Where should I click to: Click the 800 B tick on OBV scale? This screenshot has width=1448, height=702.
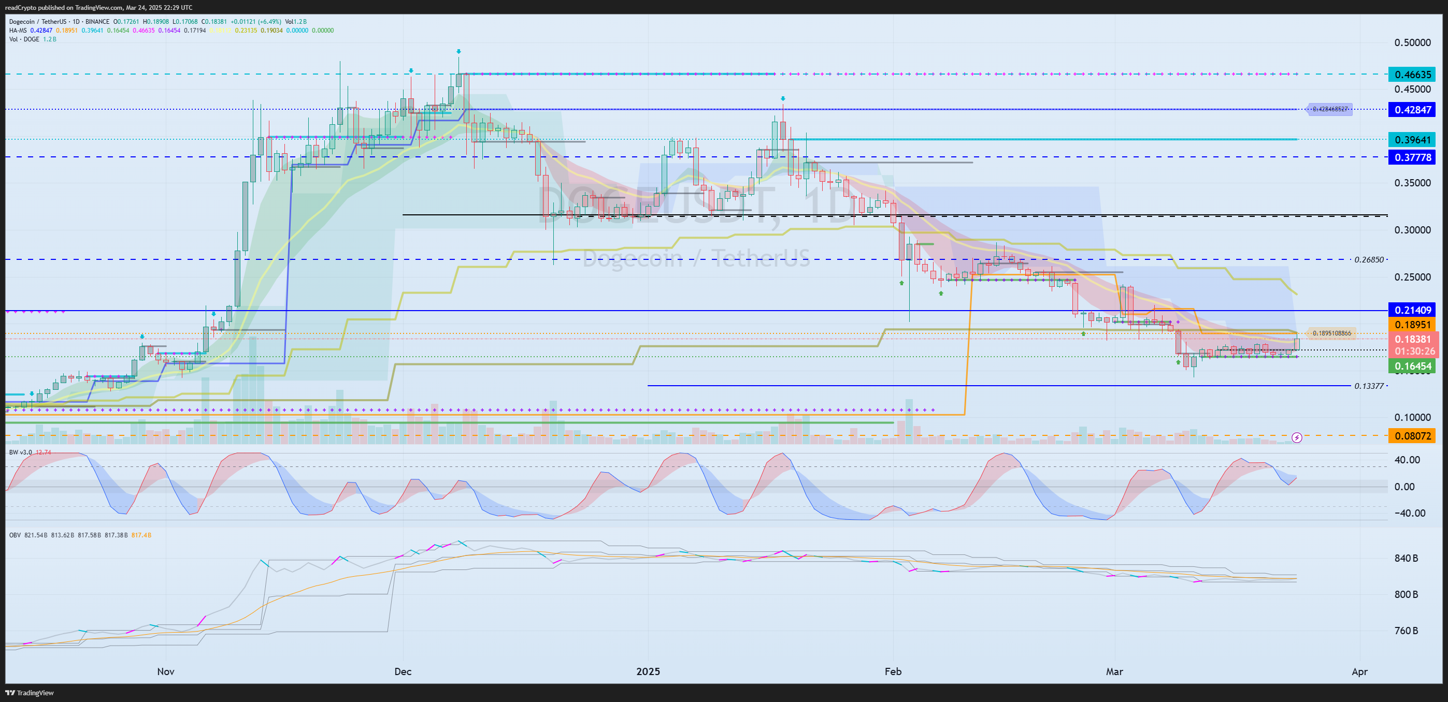point(1406,595)
